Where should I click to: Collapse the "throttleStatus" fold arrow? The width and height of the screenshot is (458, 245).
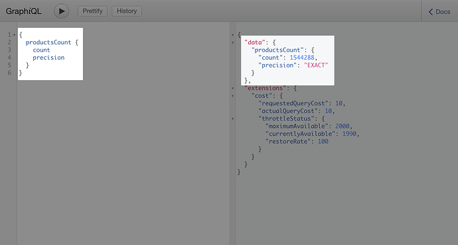(233, 119)
